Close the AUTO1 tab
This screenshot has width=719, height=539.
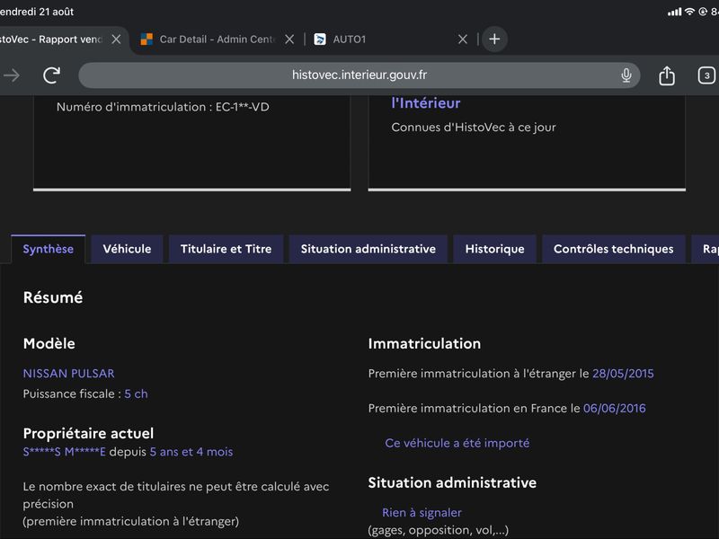[x=463, y=40]
